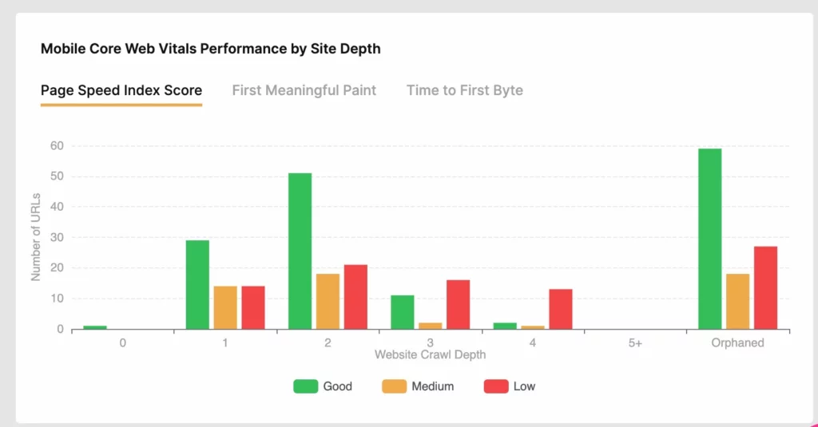Open the Time to First Byte tab
Screen dimensions: 818x427
(464, 90)
